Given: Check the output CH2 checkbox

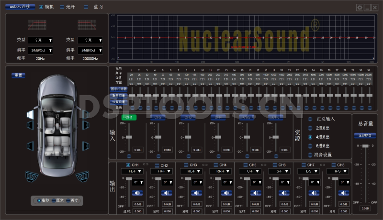Looking at the screenshot, I should 157,165.
